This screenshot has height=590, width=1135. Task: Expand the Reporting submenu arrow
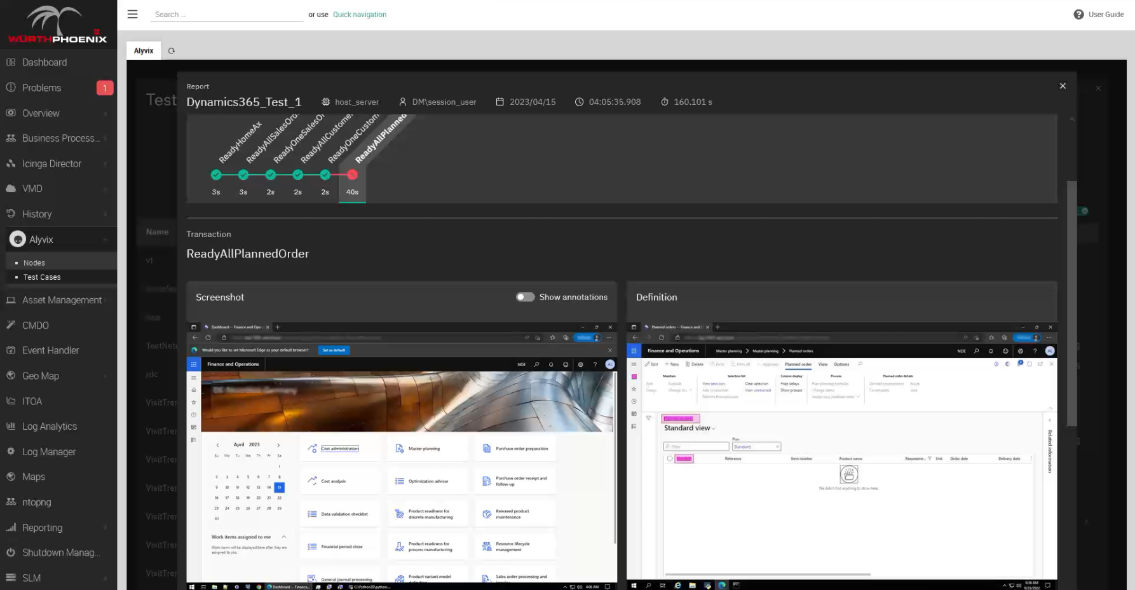tap(105, 528)
